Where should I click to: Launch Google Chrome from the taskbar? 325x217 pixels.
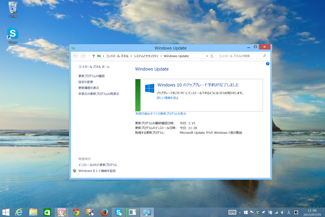coord(76,212)
